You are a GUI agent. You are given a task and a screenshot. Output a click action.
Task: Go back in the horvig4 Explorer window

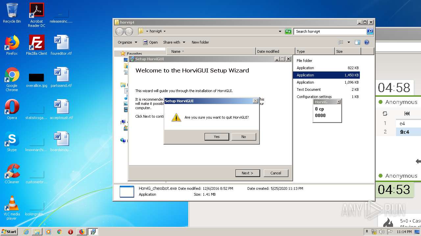point(119,31)
